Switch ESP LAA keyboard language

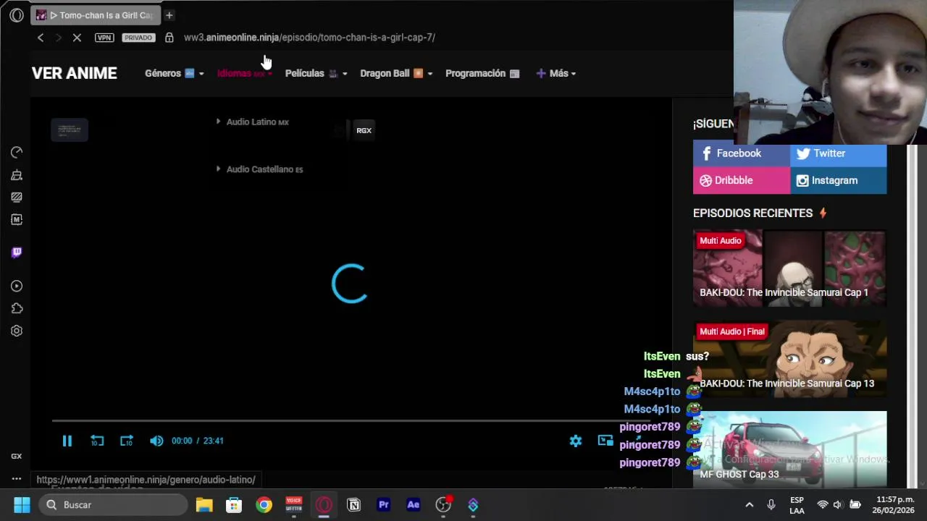[x=797, y=505]
